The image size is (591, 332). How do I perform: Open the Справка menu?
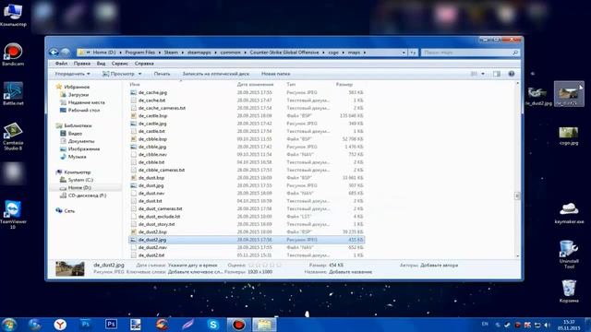144,64
